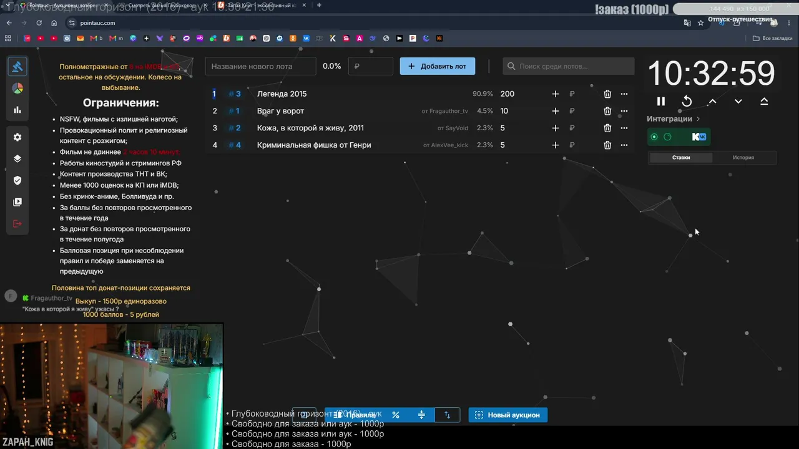Open the video library sidebar icon
This screenshot has width=799, height=449.
[17, 202]
